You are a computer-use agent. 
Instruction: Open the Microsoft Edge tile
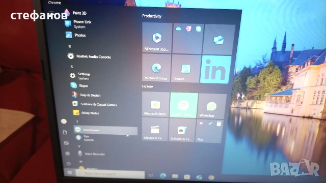tap(156, 68)
